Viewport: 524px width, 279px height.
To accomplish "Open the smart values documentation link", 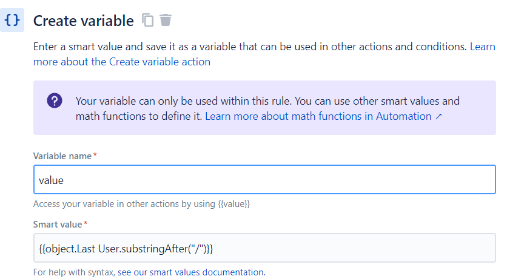I will tap(190, 272).
